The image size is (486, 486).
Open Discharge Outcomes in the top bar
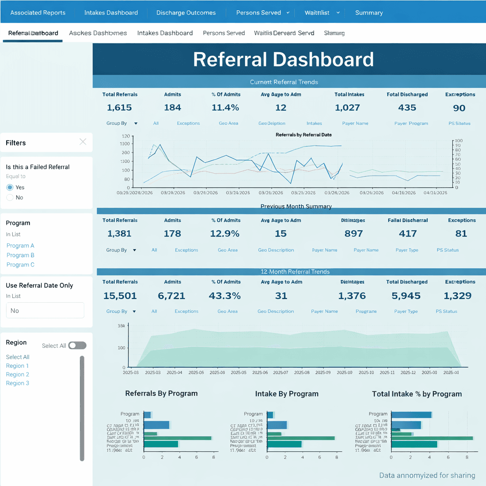(186, 13)
